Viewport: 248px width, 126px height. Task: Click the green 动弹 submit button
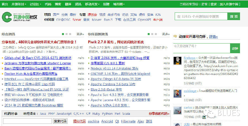235,48
